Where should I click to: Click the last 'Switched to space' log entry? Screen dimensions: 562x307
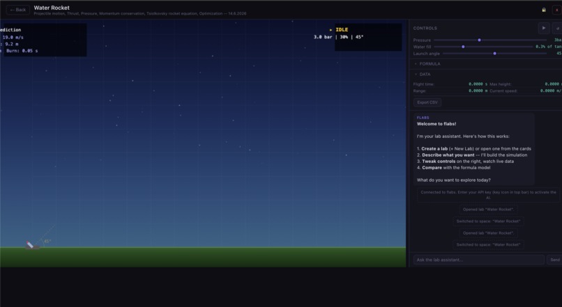coord(488,245)
